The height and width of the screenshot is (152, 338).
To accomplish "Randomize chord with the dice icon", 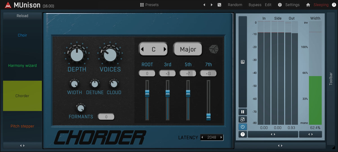I will (214, 50).
